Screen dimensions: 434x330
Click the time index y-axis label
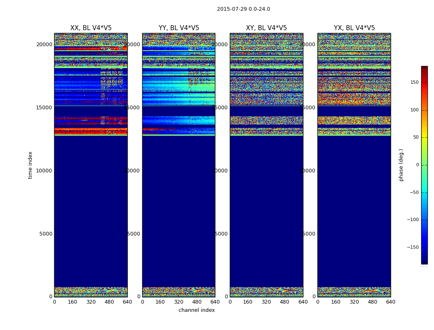31,165
